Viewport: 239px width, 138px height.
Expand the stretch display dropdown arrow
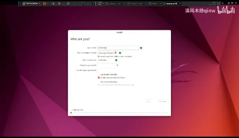click(x=103, y=4)
